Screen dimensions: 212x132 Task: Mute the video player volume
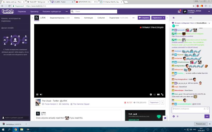(41, 95)
